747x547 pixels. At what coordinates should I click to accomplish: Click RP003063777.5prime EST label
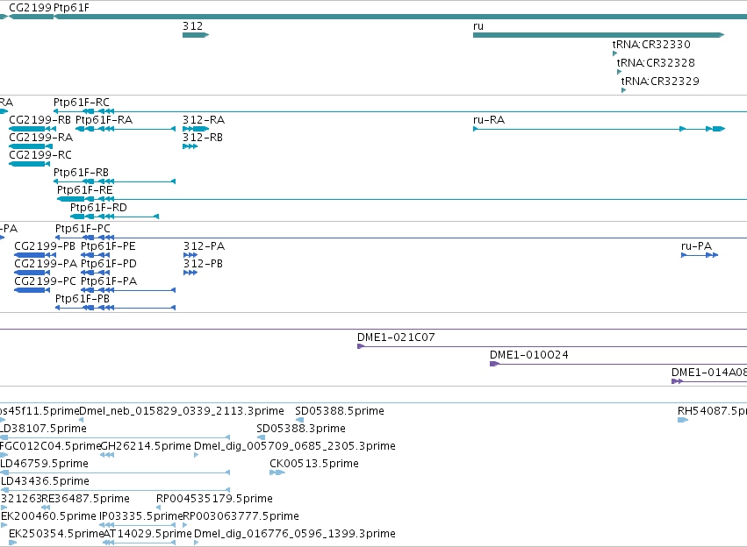tap(241, 516)
